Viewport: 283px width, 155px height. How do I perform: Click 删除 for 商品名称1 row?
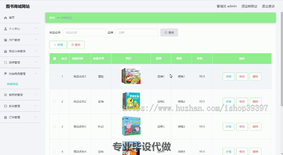[256, 77]
